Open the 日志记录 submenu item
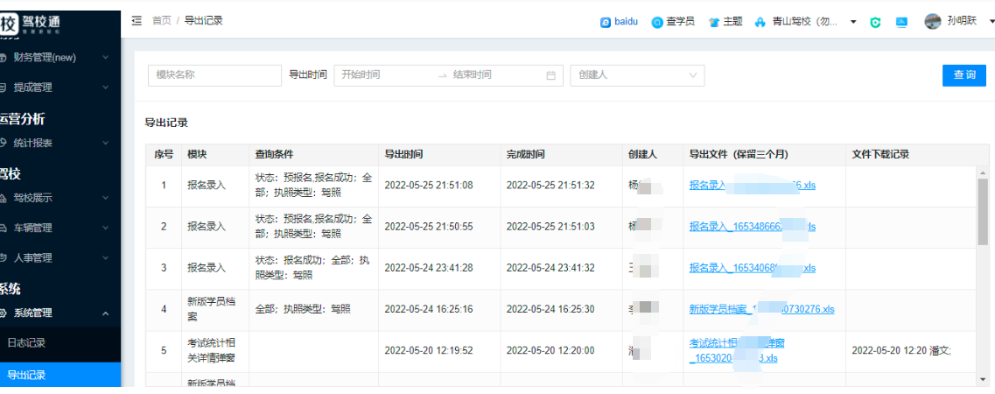Screen dimensions: 995x394 click(x=60, y=343)
